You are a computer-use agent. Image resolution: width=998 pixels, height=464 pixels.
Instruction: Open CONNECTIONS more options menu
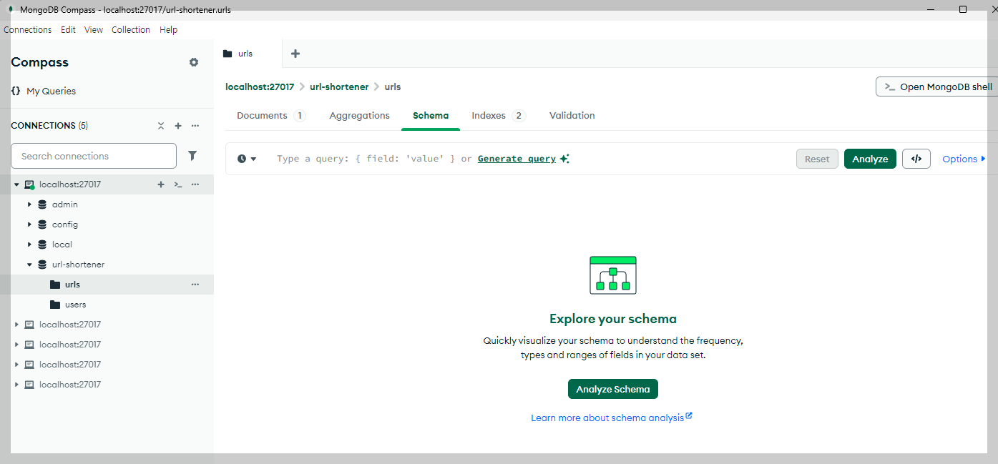[x=195, y=126]
